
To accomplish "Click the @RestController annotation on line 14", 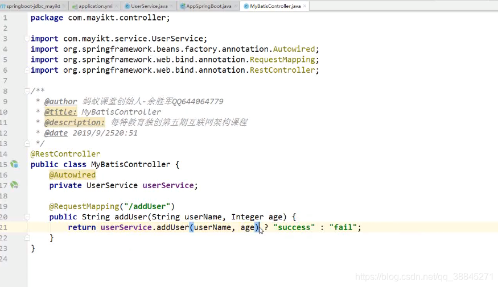I will click(65, 154).
